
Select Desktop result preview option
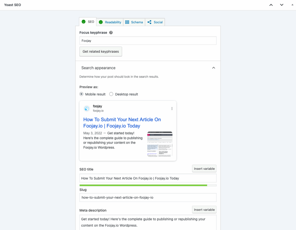point(111,94)
